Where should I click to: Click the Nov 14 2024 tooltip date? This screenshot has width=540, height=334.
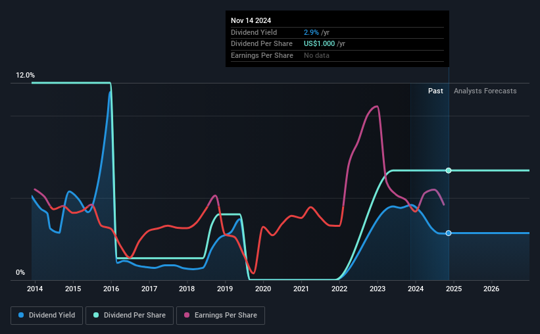(251, 20)
